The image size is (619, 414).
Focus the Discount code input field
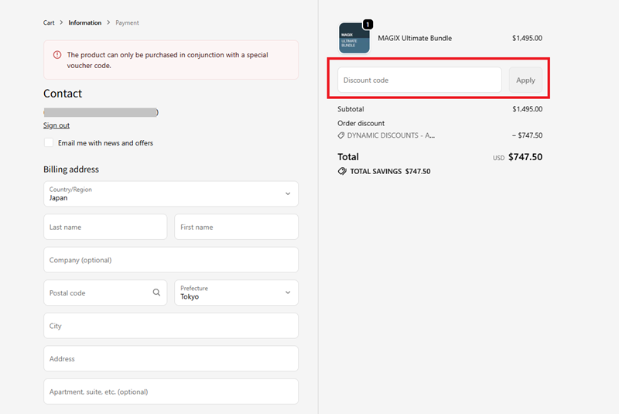(419, 80)
